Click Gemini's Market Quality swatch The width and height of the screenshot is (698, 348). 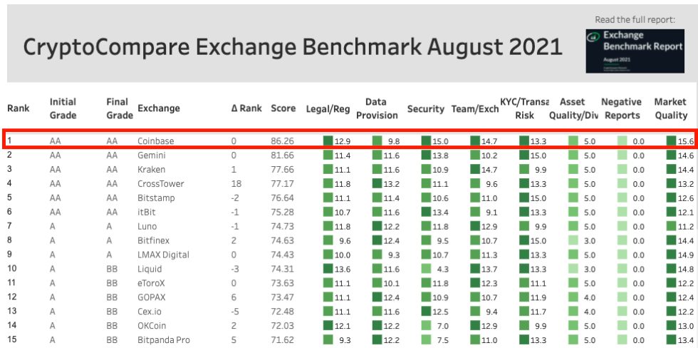point(671,155)
